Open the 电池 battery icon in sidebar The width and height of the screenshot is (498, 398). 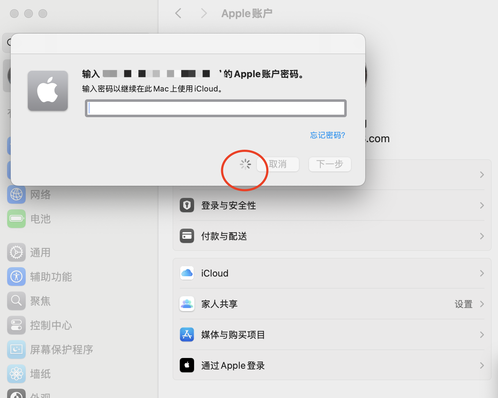[x=16, y=219]
